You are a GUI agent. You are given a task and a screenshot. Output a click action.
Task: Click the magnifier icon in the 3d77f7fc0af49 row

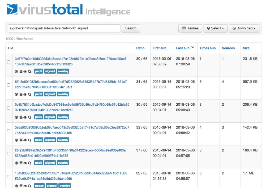coord(29,71)
